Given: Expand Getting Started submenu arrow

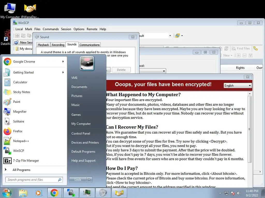Looking at the screenshot, I should (63, 72).
